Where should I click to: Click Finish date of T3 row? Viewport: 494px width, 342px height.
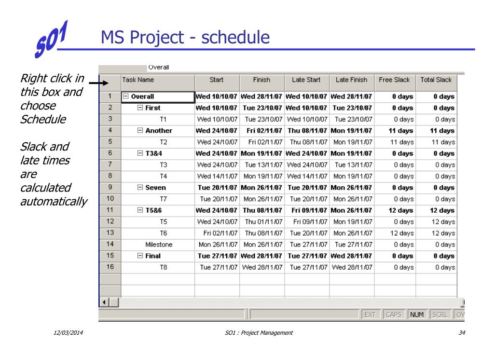[x=262, y=164]
